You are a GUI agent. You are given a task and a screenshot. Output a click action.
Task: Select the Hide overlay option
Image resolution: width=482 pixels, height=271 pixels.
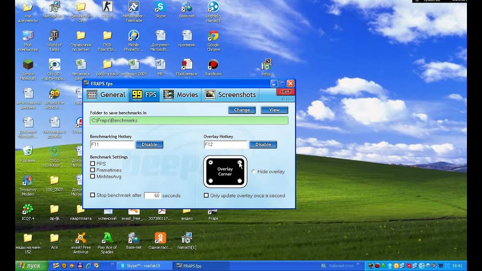[254, 172]
